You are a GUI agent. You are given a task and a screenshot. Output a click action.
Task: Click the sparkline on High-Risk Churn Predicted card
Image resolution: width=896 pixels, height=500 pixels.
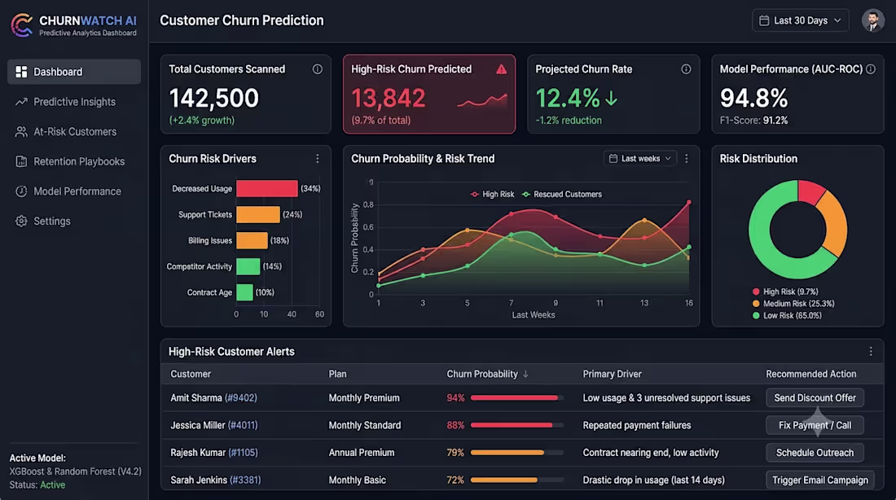point(481,101)
